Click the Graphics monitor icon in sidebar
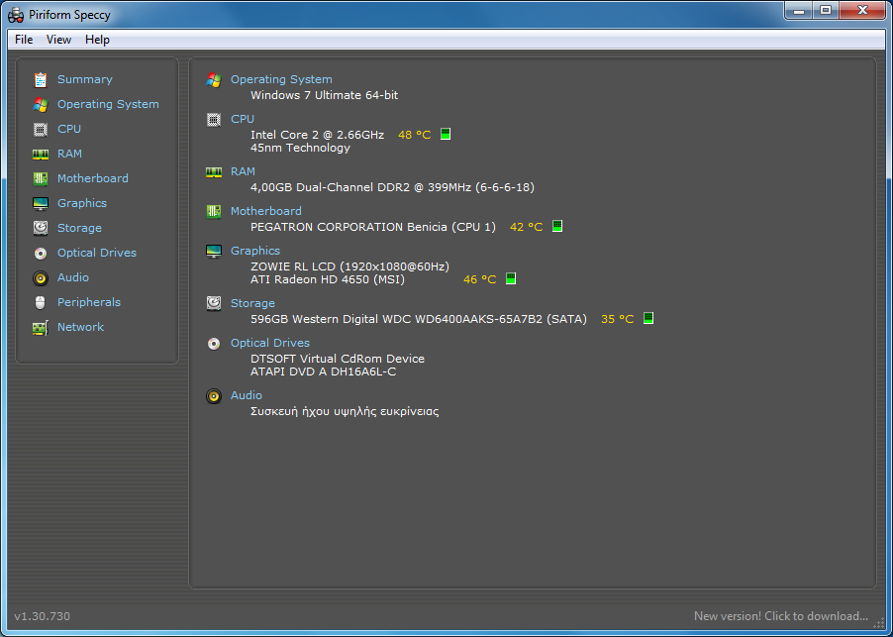The image size is (893, 637). pyautogui.click(x=41, y=203)
